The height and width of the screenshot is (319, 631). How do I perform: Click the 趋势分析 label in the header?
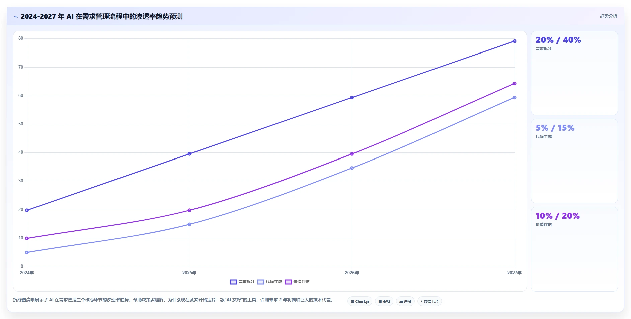pos(608,16)
